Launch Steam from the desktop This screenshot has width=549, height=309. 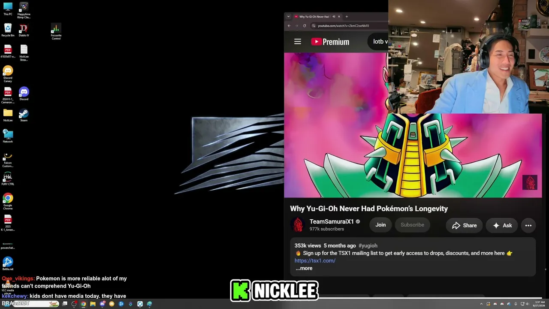pos(24,115)
